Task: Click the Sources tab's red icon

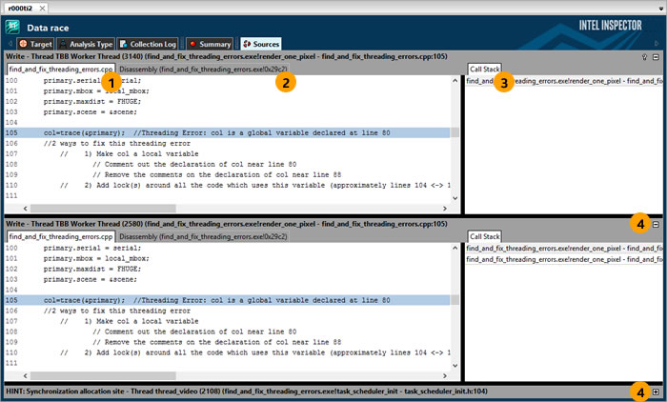Action: (247, 44)
